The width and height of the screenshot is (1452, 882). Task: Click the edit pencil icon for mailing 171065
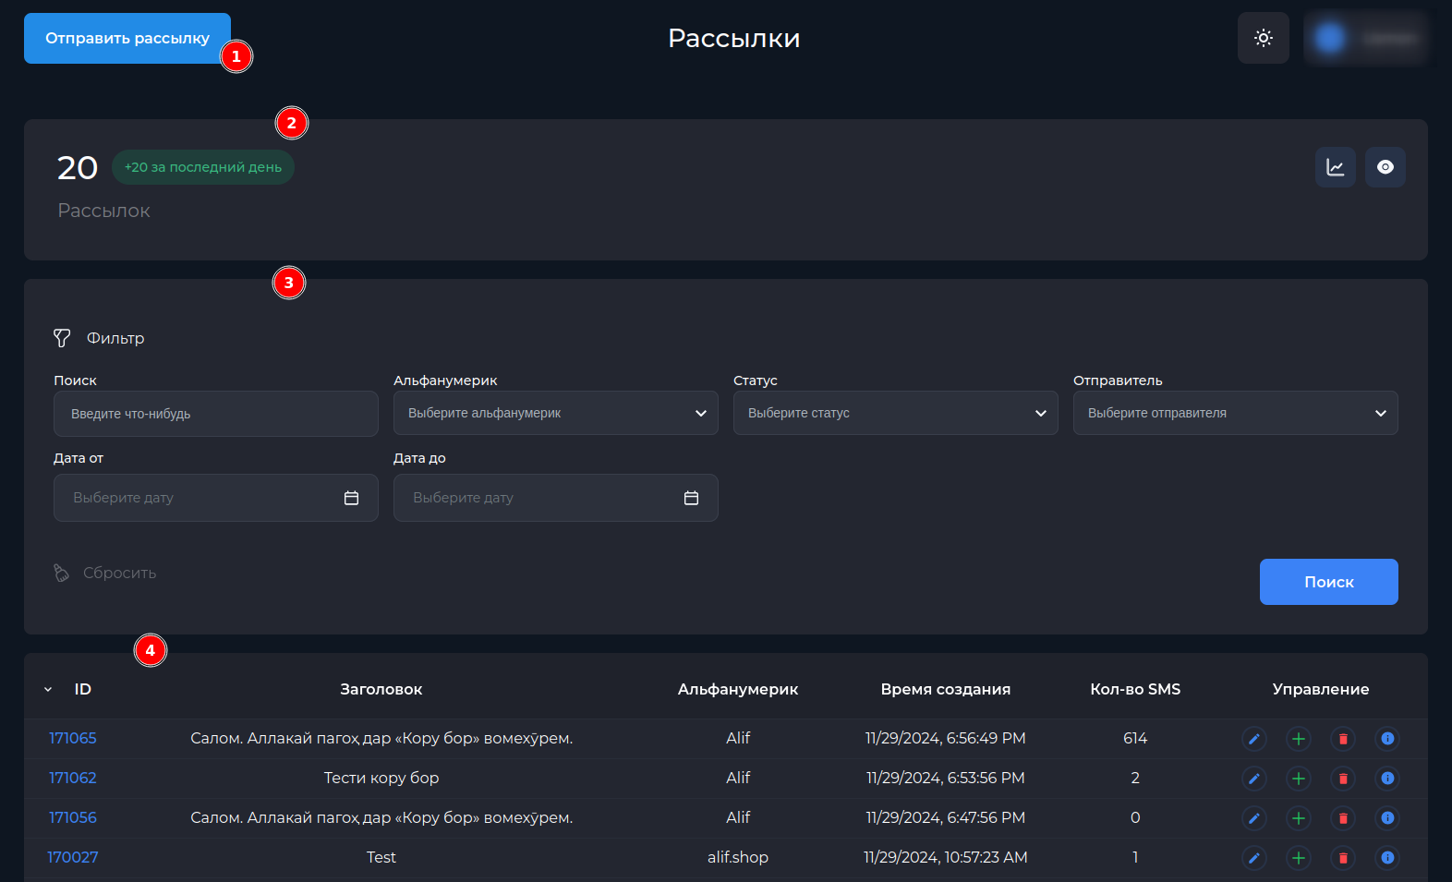[1253, 739]
